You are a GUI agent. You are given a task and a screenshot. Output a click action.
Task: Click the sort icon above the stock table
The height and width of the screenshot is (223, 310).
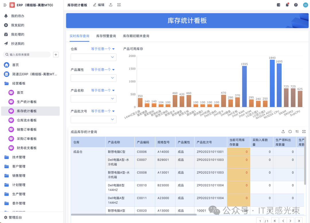[x=297, y=132]
